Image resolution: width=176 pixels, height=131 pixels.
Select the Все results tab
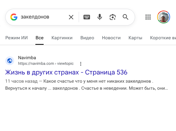point(40,38)
